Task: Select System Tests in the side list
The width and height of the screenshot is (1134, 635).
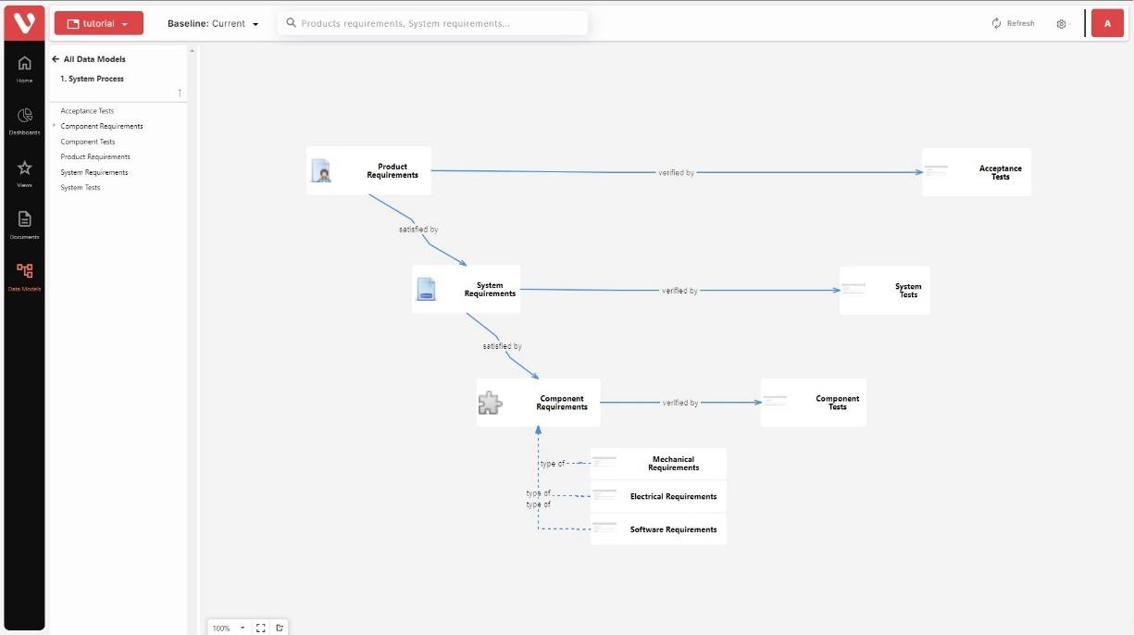Action: pos(81,188)
